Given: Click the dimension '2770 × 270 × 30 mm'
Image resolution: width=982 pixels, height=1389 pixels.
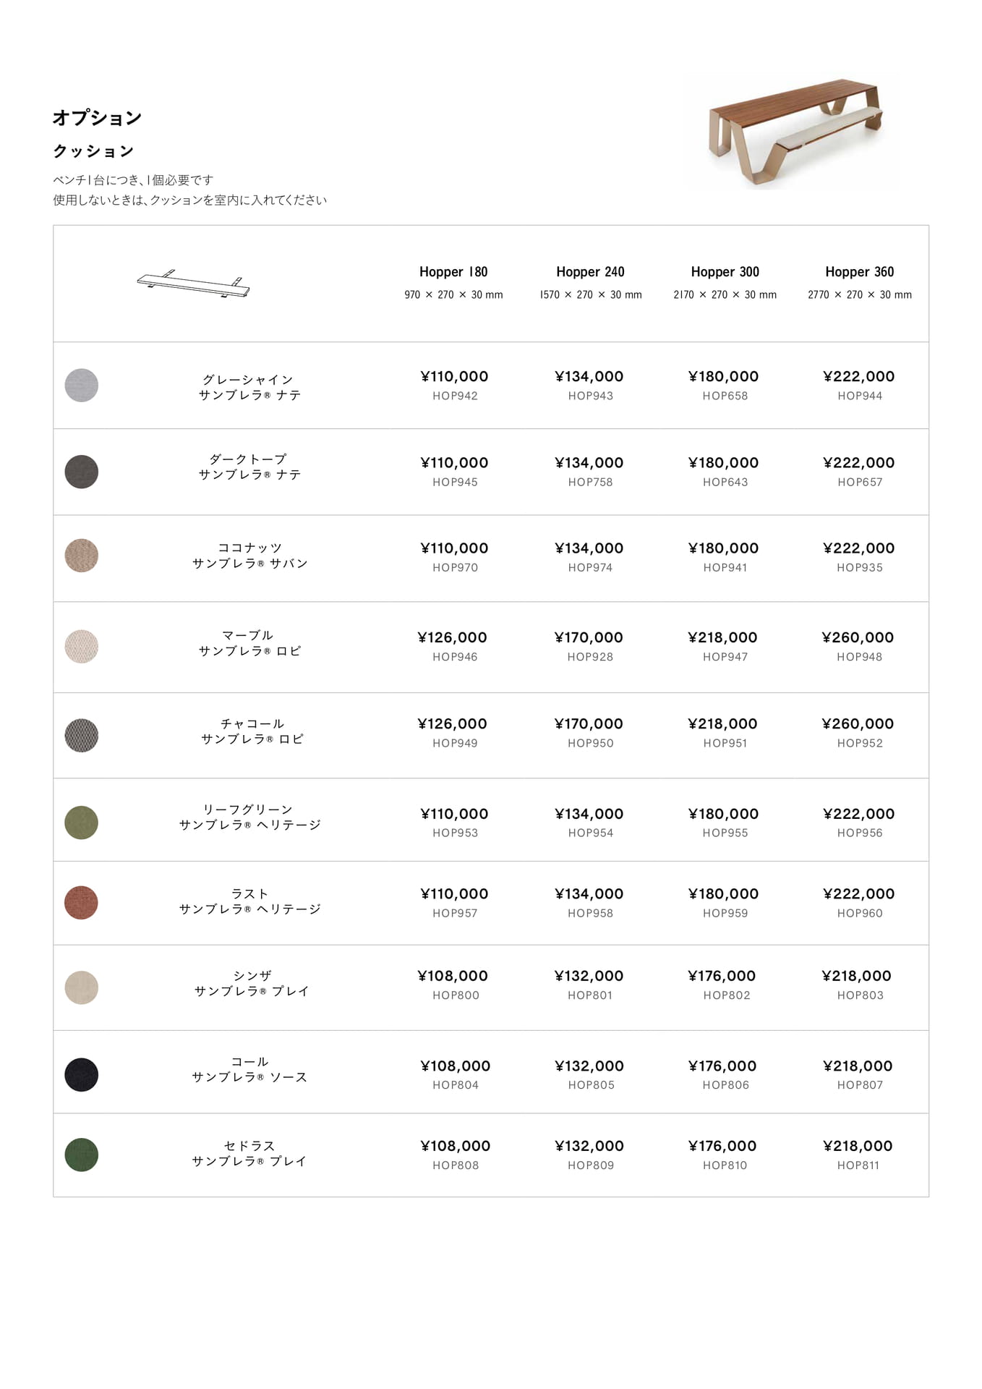Looking at the screenshot, I should coord(860,294).
